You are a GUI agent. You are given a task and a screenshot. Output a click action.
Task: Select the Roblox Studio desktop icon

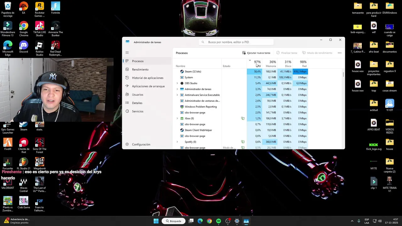pos(40,48)
